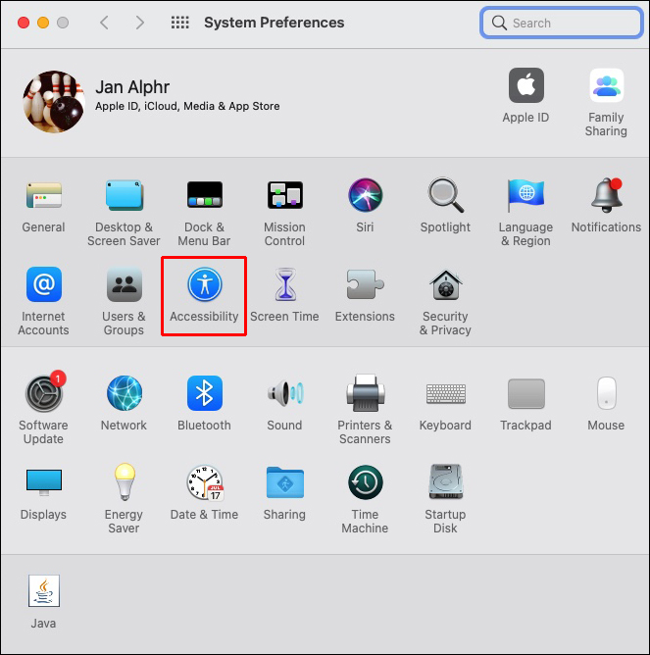
Task: Click the Search field
Action: tap(562, 23)
